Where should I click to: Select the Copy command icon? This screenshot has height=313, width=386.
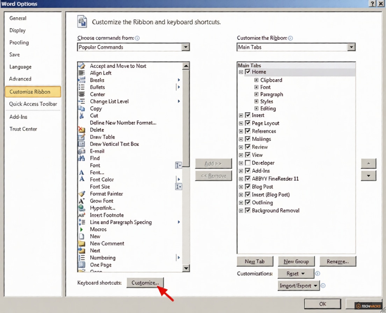pos(82,108)
